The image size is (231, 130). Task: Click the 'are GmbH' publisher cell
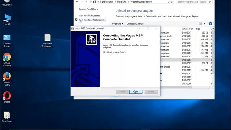[165, 67]
